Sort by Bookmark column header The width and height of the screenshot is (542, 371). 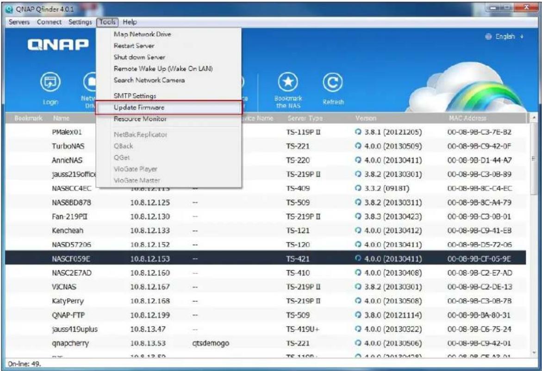28,118
